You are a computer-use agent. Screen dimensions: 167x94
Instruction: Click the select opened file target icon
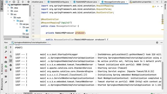point(14,2)
